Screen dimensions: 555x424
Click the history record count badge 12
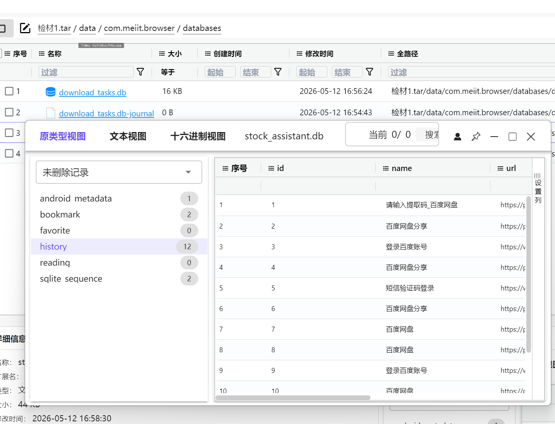[x=187, y=247]
